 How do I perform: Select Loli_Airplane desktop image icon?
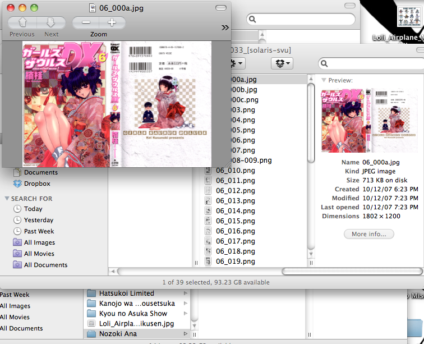click(409, 16)
